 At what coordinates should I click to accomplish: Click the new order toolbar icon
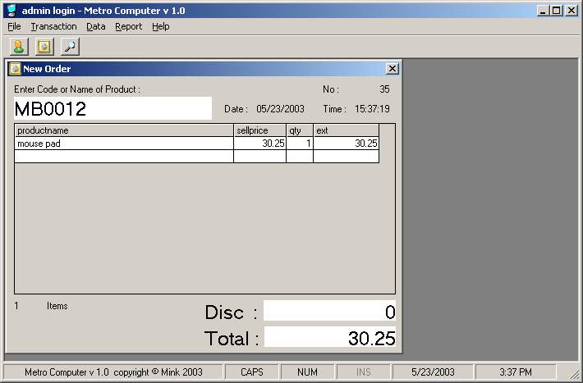[x=44, y=47]
